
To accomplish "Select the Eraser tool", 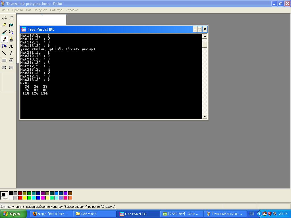I will pos(4,25).
